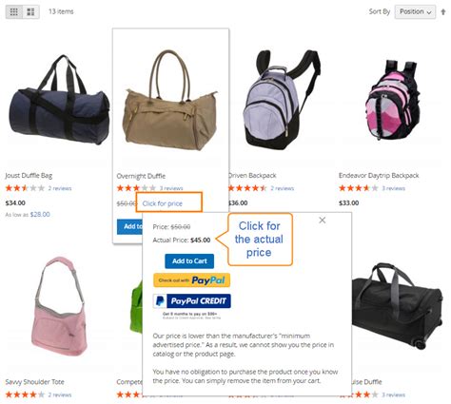Open Joust Duffle Bag 2 reviews link
This screenshot has height=404, width=451.
click(x=60, y=188)
